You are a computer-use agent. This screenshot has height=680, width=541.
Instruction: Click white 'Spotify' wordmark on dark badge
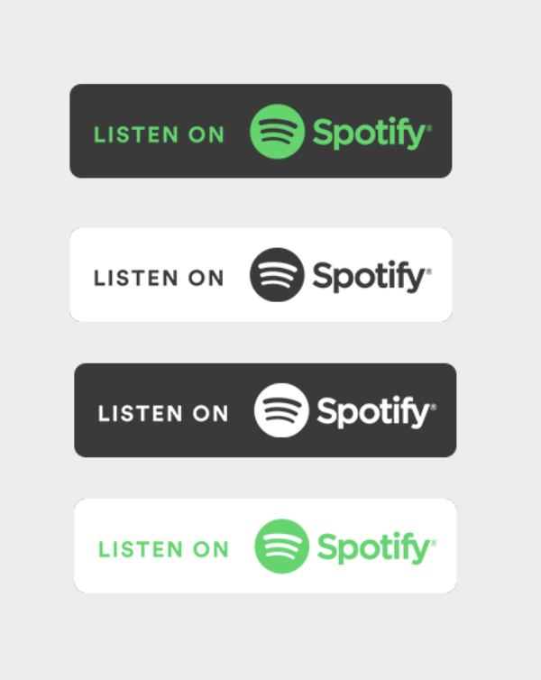click(376, 412)
